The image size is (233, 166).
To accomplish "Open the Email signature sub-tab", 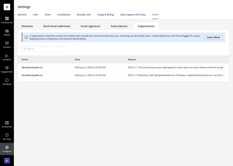I will click(x=90, y=26).
